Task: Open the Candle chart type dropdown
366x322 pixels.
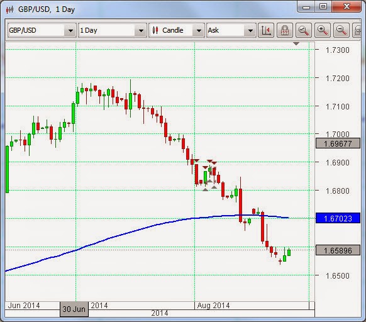Action: (x=199, y=31)
